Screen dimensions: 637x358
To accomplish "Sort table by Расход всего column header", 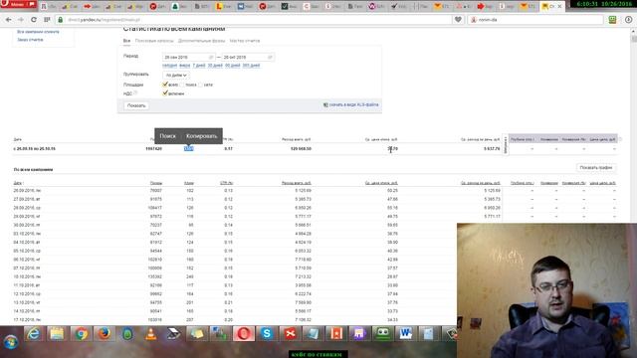I will [x=297, y=183].
